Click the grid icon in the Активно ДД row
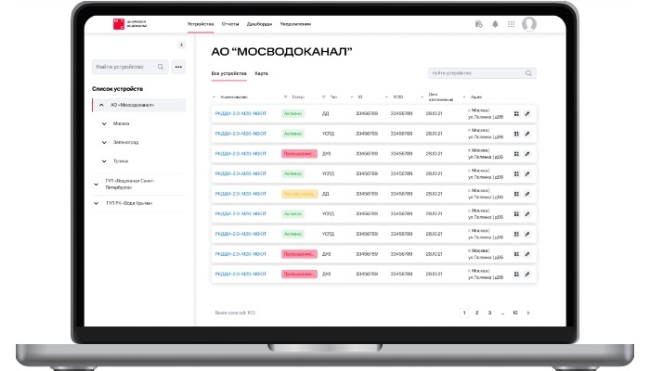The height and width of the screenshot is (371, 650). click(516, 113)
